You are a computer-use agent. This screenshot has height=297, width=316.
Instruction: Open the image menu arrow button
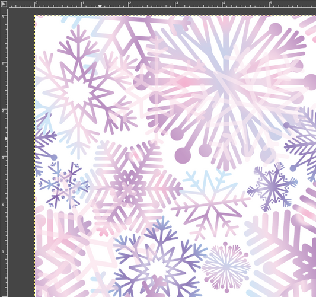pyautogui.click(x=4, y=4)
